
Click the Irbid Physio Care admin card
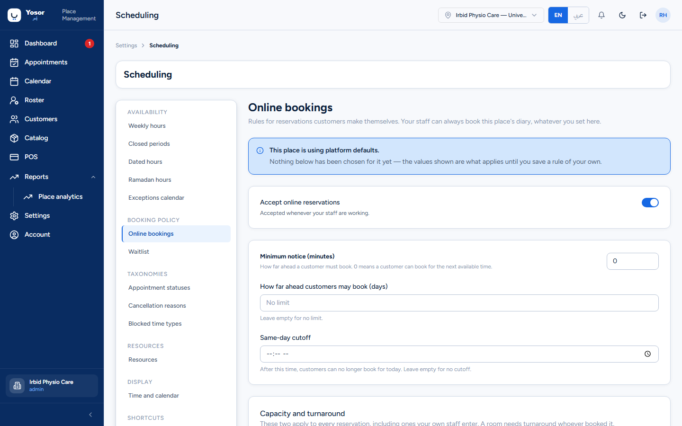tap(52, 386)
